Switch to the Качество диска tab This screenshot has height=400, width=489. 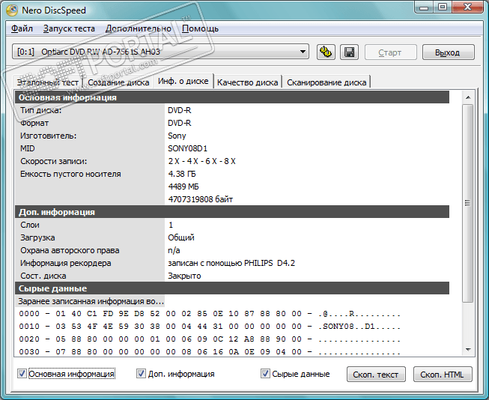248,82
